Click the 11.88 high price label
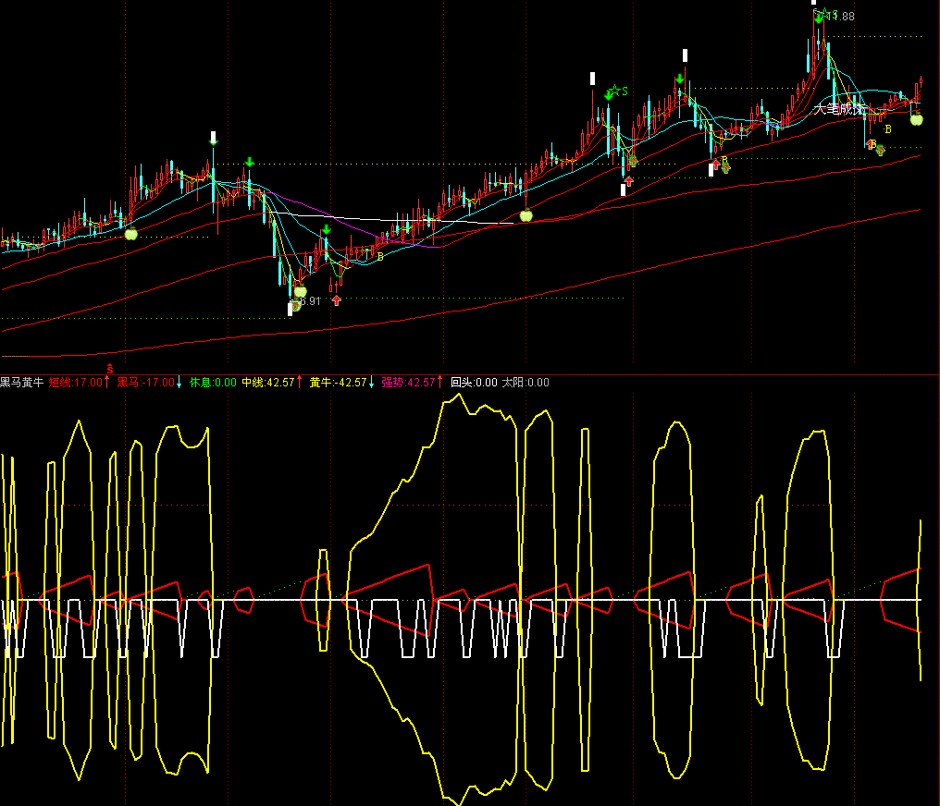Viewport: 940px width, 806px height. (x=842, y=16)
